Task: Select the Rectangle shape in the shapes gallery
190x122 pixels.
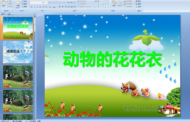Action: 106,1
